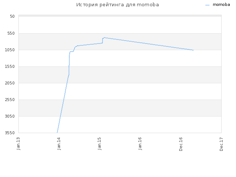Click the 3550 y-axis label
The height and width of the screenshot is (177, 236).
tap(10, 133)
